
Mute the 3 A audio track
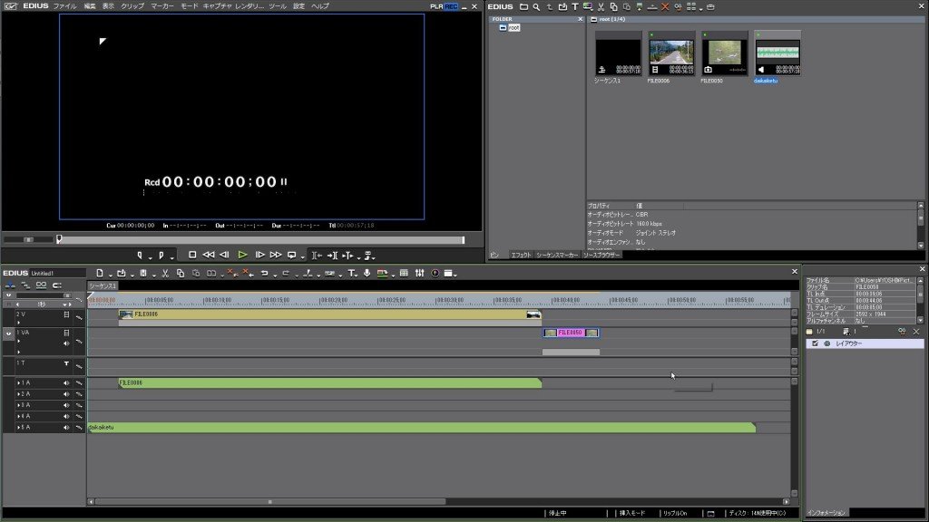pyautogui.click(x=66, y=405)
